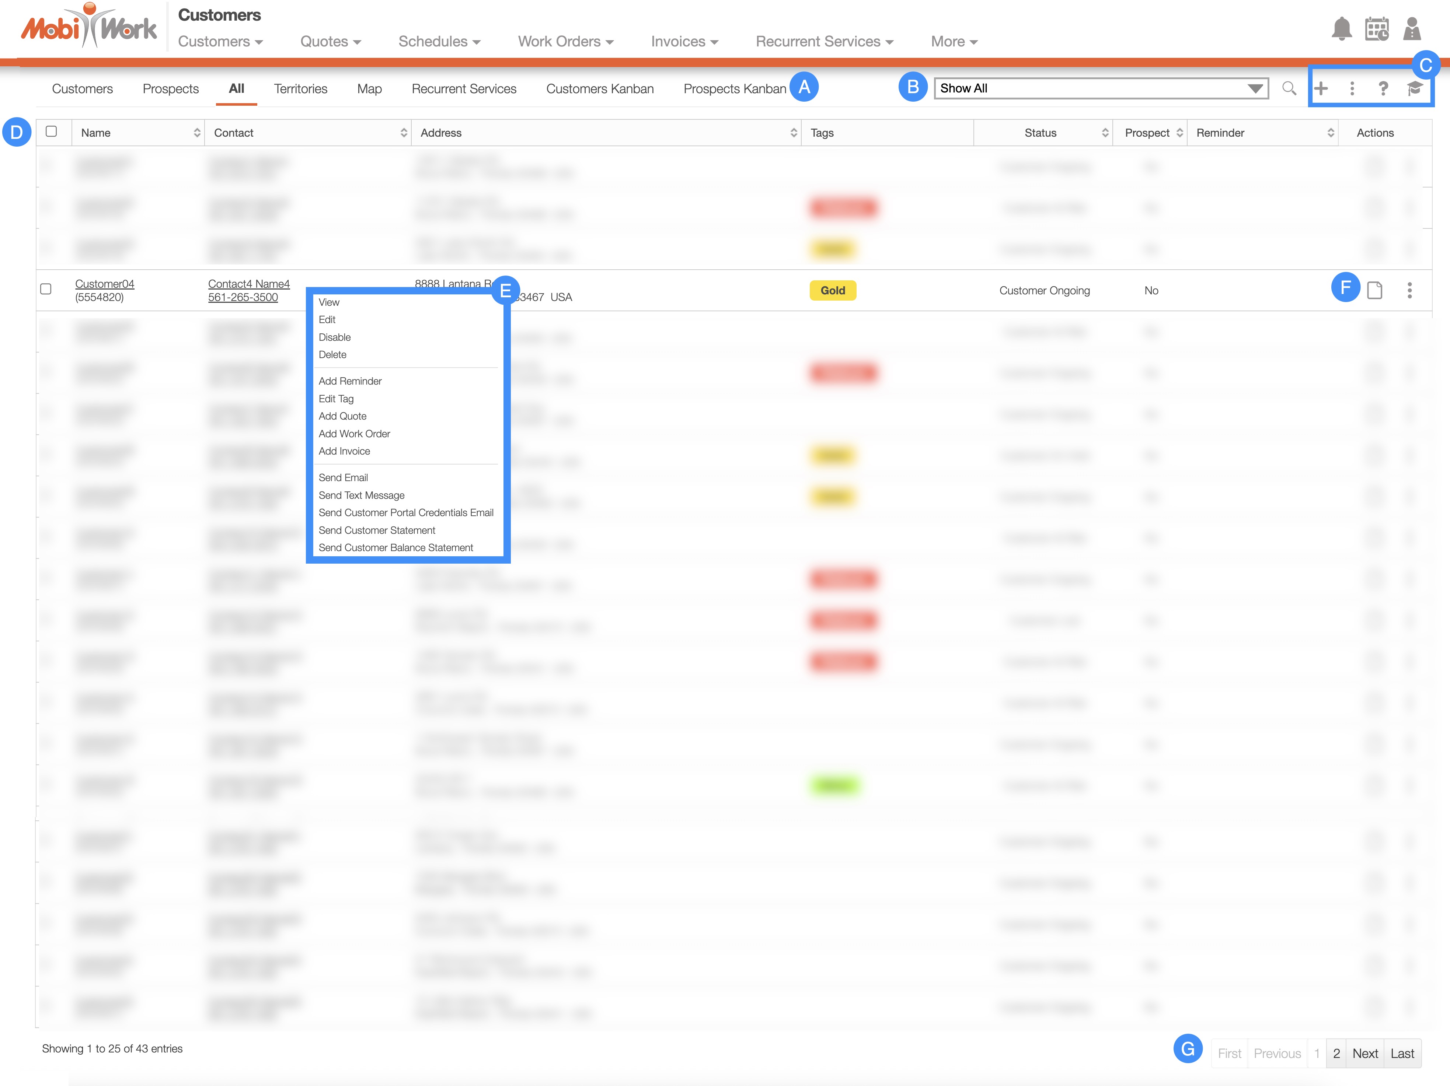1450x1086 pixels.
Task: Open the Show All filter dropdown
Action: pyautogui.click(x=1101, y=88)
